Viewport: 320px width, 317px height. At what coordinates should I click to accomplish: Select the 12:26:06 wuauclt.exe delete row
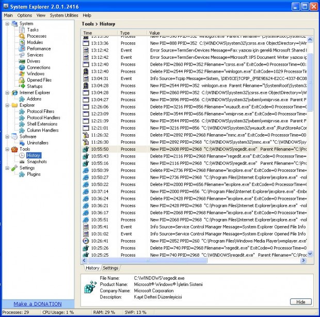point(194,107)
